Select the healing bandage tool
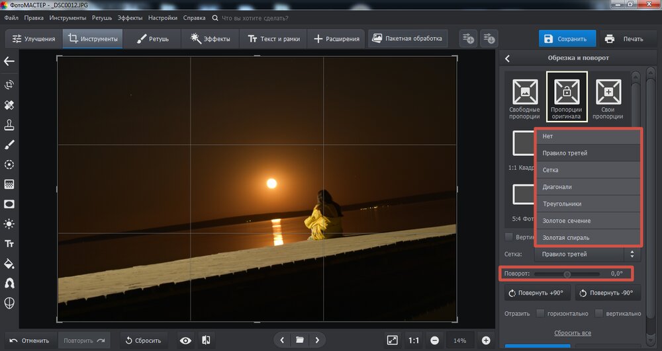Viewport: 662px width, 351px height. pyautogui.click(x=9, y=105)
